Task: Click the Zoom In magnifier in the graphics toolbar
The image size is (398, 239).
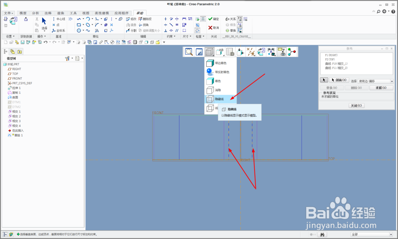Action: click(x=189, y=52)
